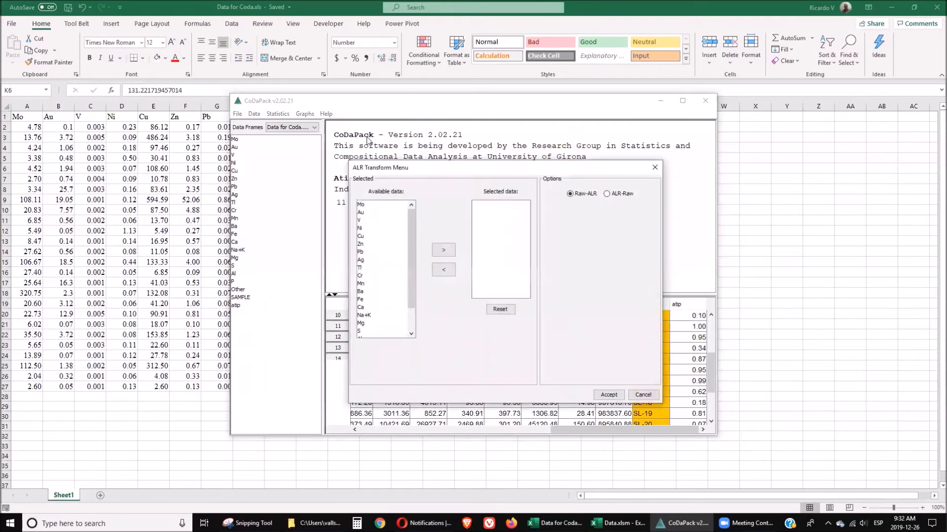Switch to Page Layout view icon
This screenshot has width=947, height=532.
pyautogui.click(x=830, y=507)
